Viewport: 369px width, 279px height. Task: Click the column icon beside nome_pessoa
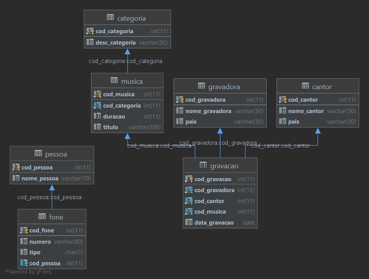tap(15, 178)
